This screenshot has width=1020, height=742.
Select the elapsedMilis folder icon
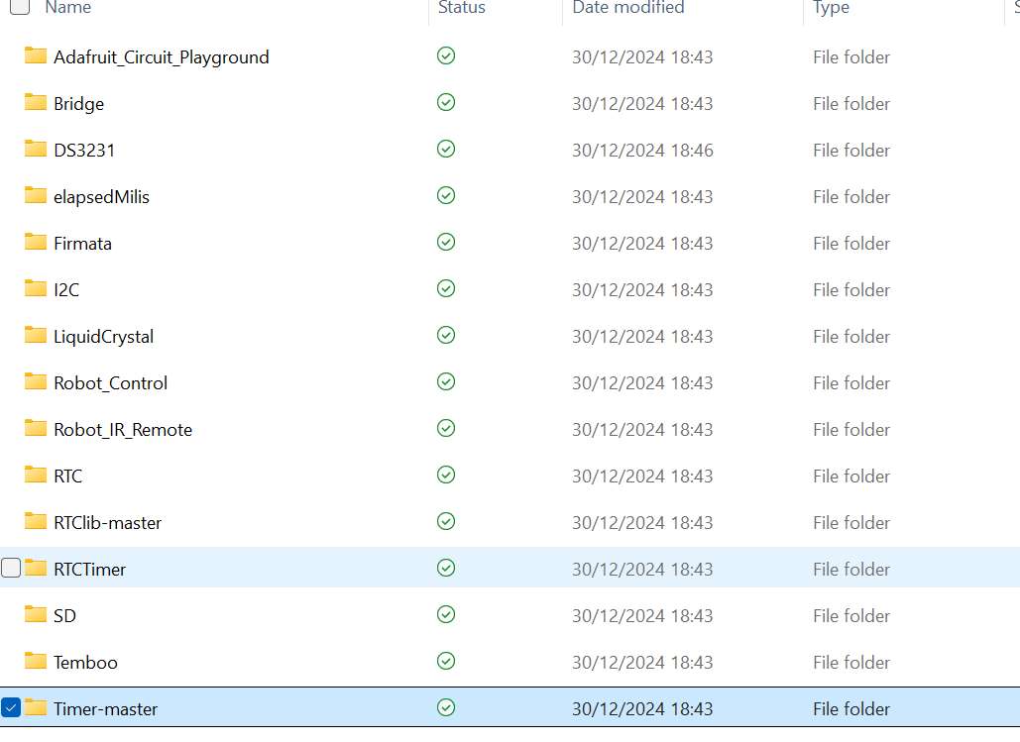point(35,196)
